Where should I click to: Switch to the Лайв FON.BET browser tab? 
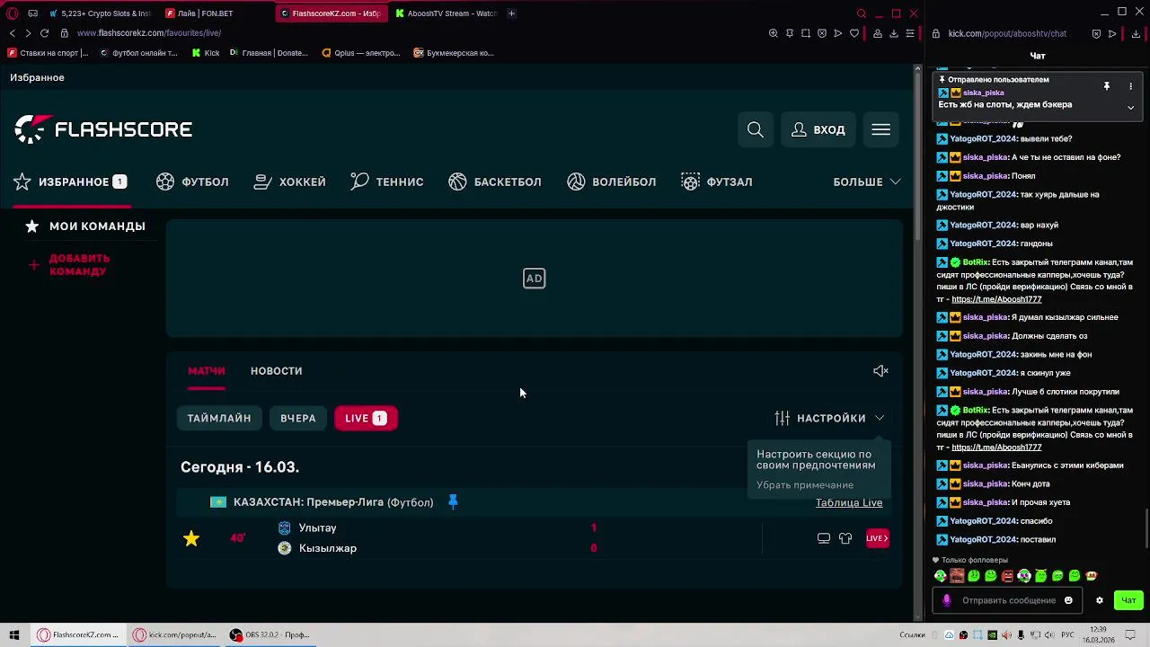(216, 13)
